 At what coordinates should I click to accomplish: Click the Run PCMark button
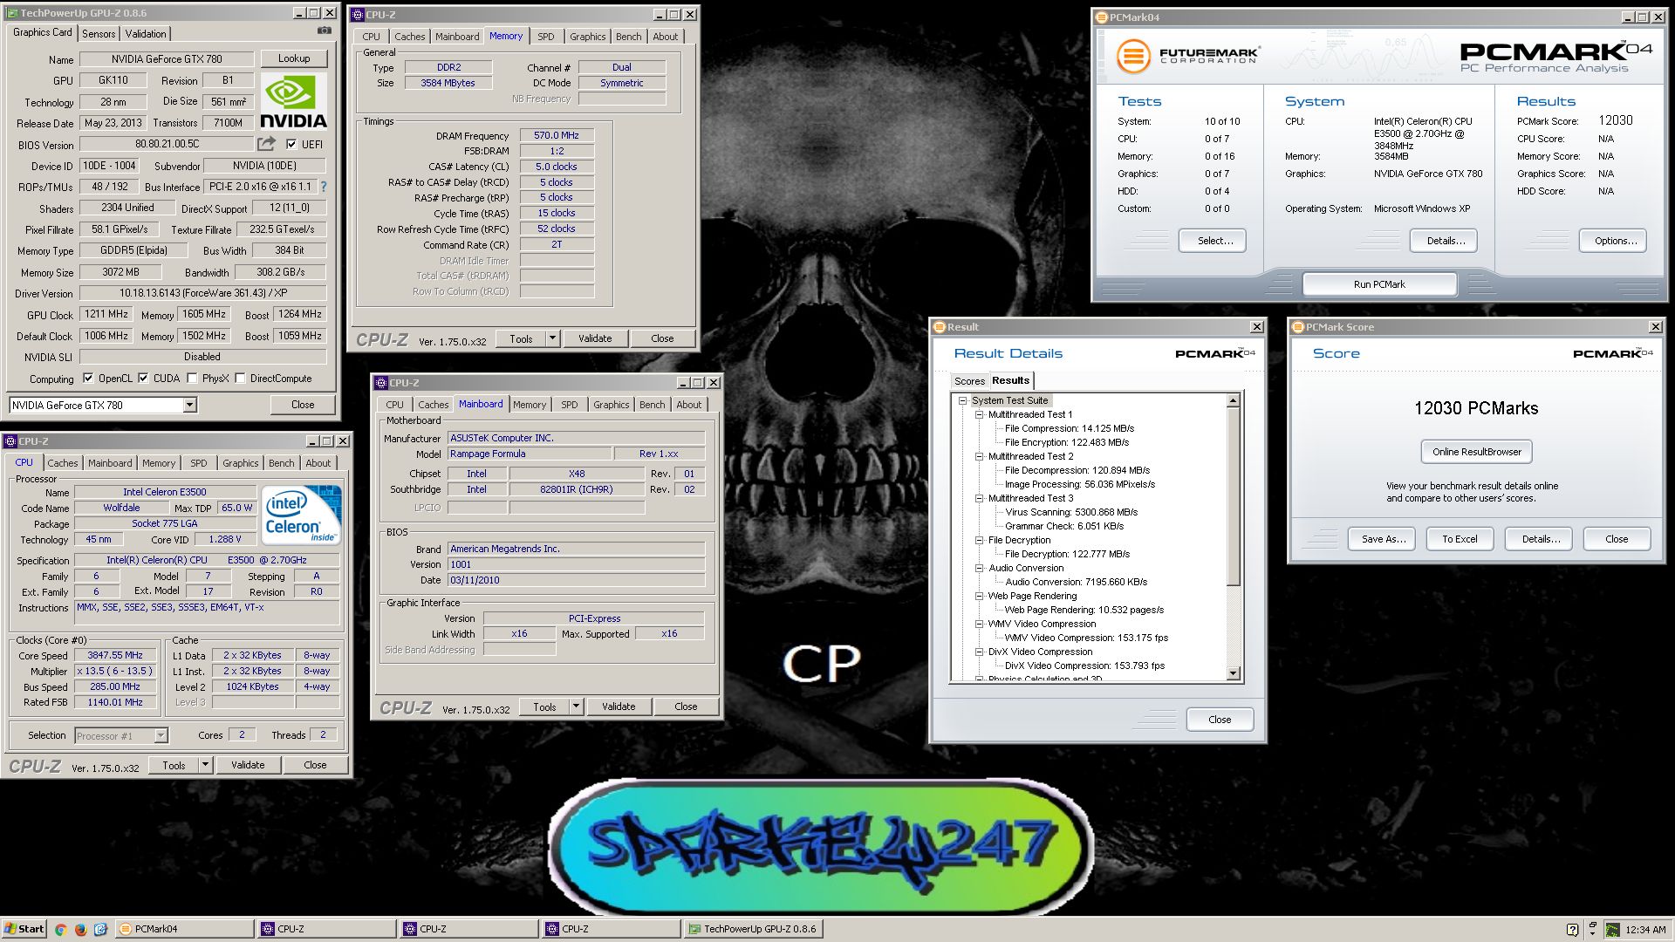(1379, 284)
